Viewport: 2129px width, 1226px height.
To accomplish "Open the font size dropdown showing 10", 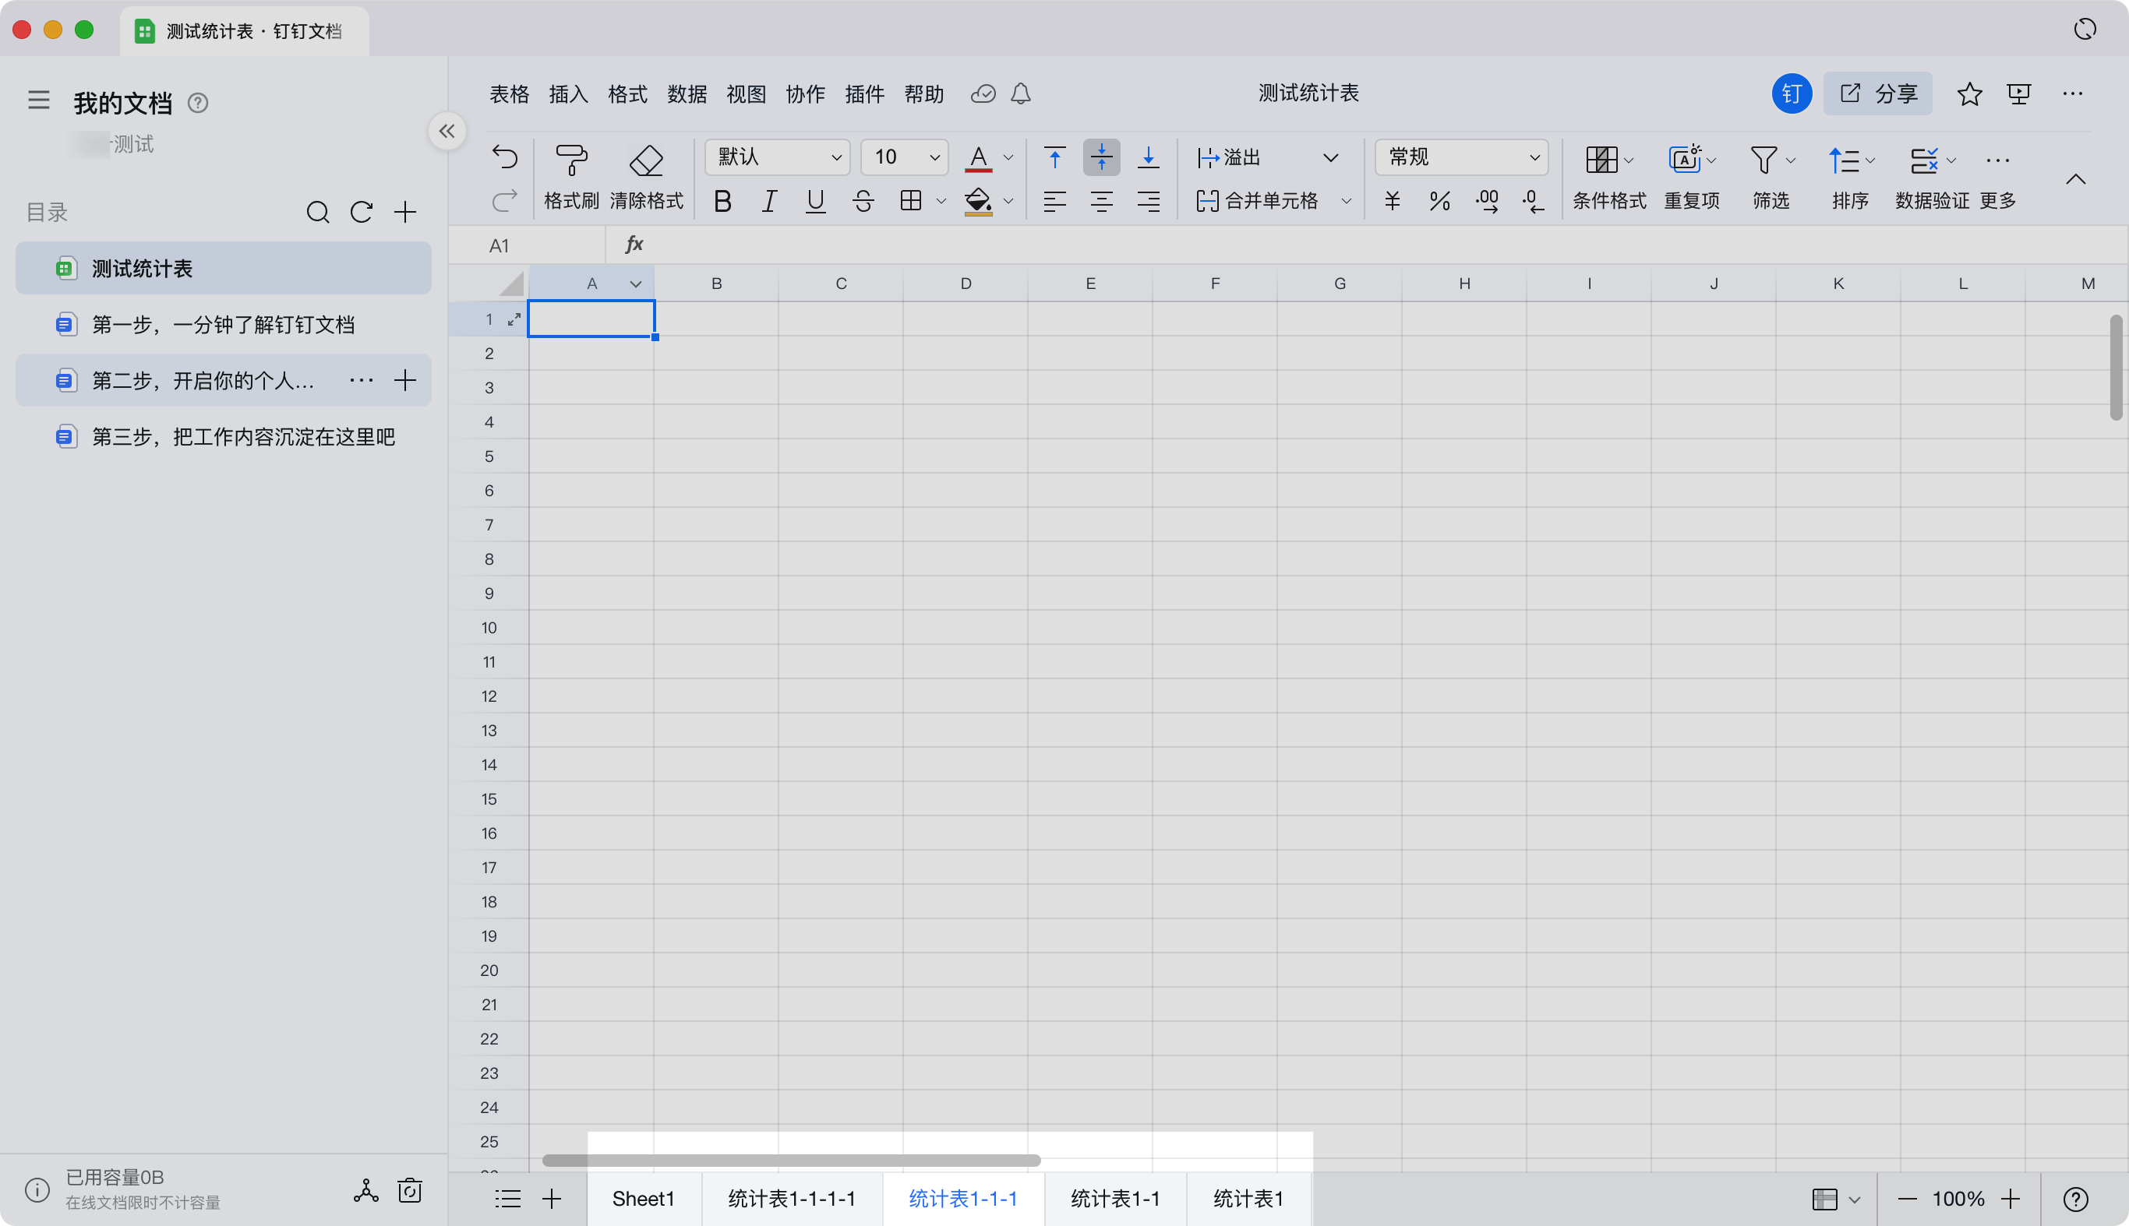I will click(906, 157).
